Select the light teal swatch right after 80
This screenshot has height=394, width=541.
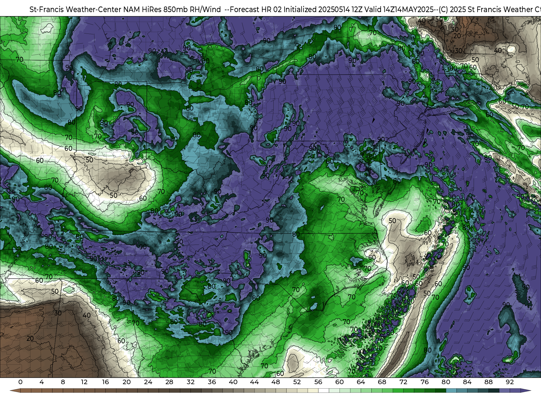(451, 391)
